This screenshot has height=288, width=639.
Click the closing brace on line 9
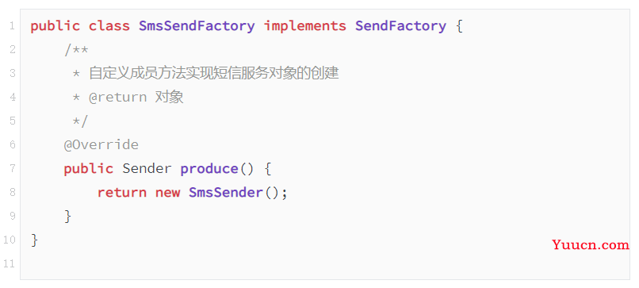tap(67, 217)
